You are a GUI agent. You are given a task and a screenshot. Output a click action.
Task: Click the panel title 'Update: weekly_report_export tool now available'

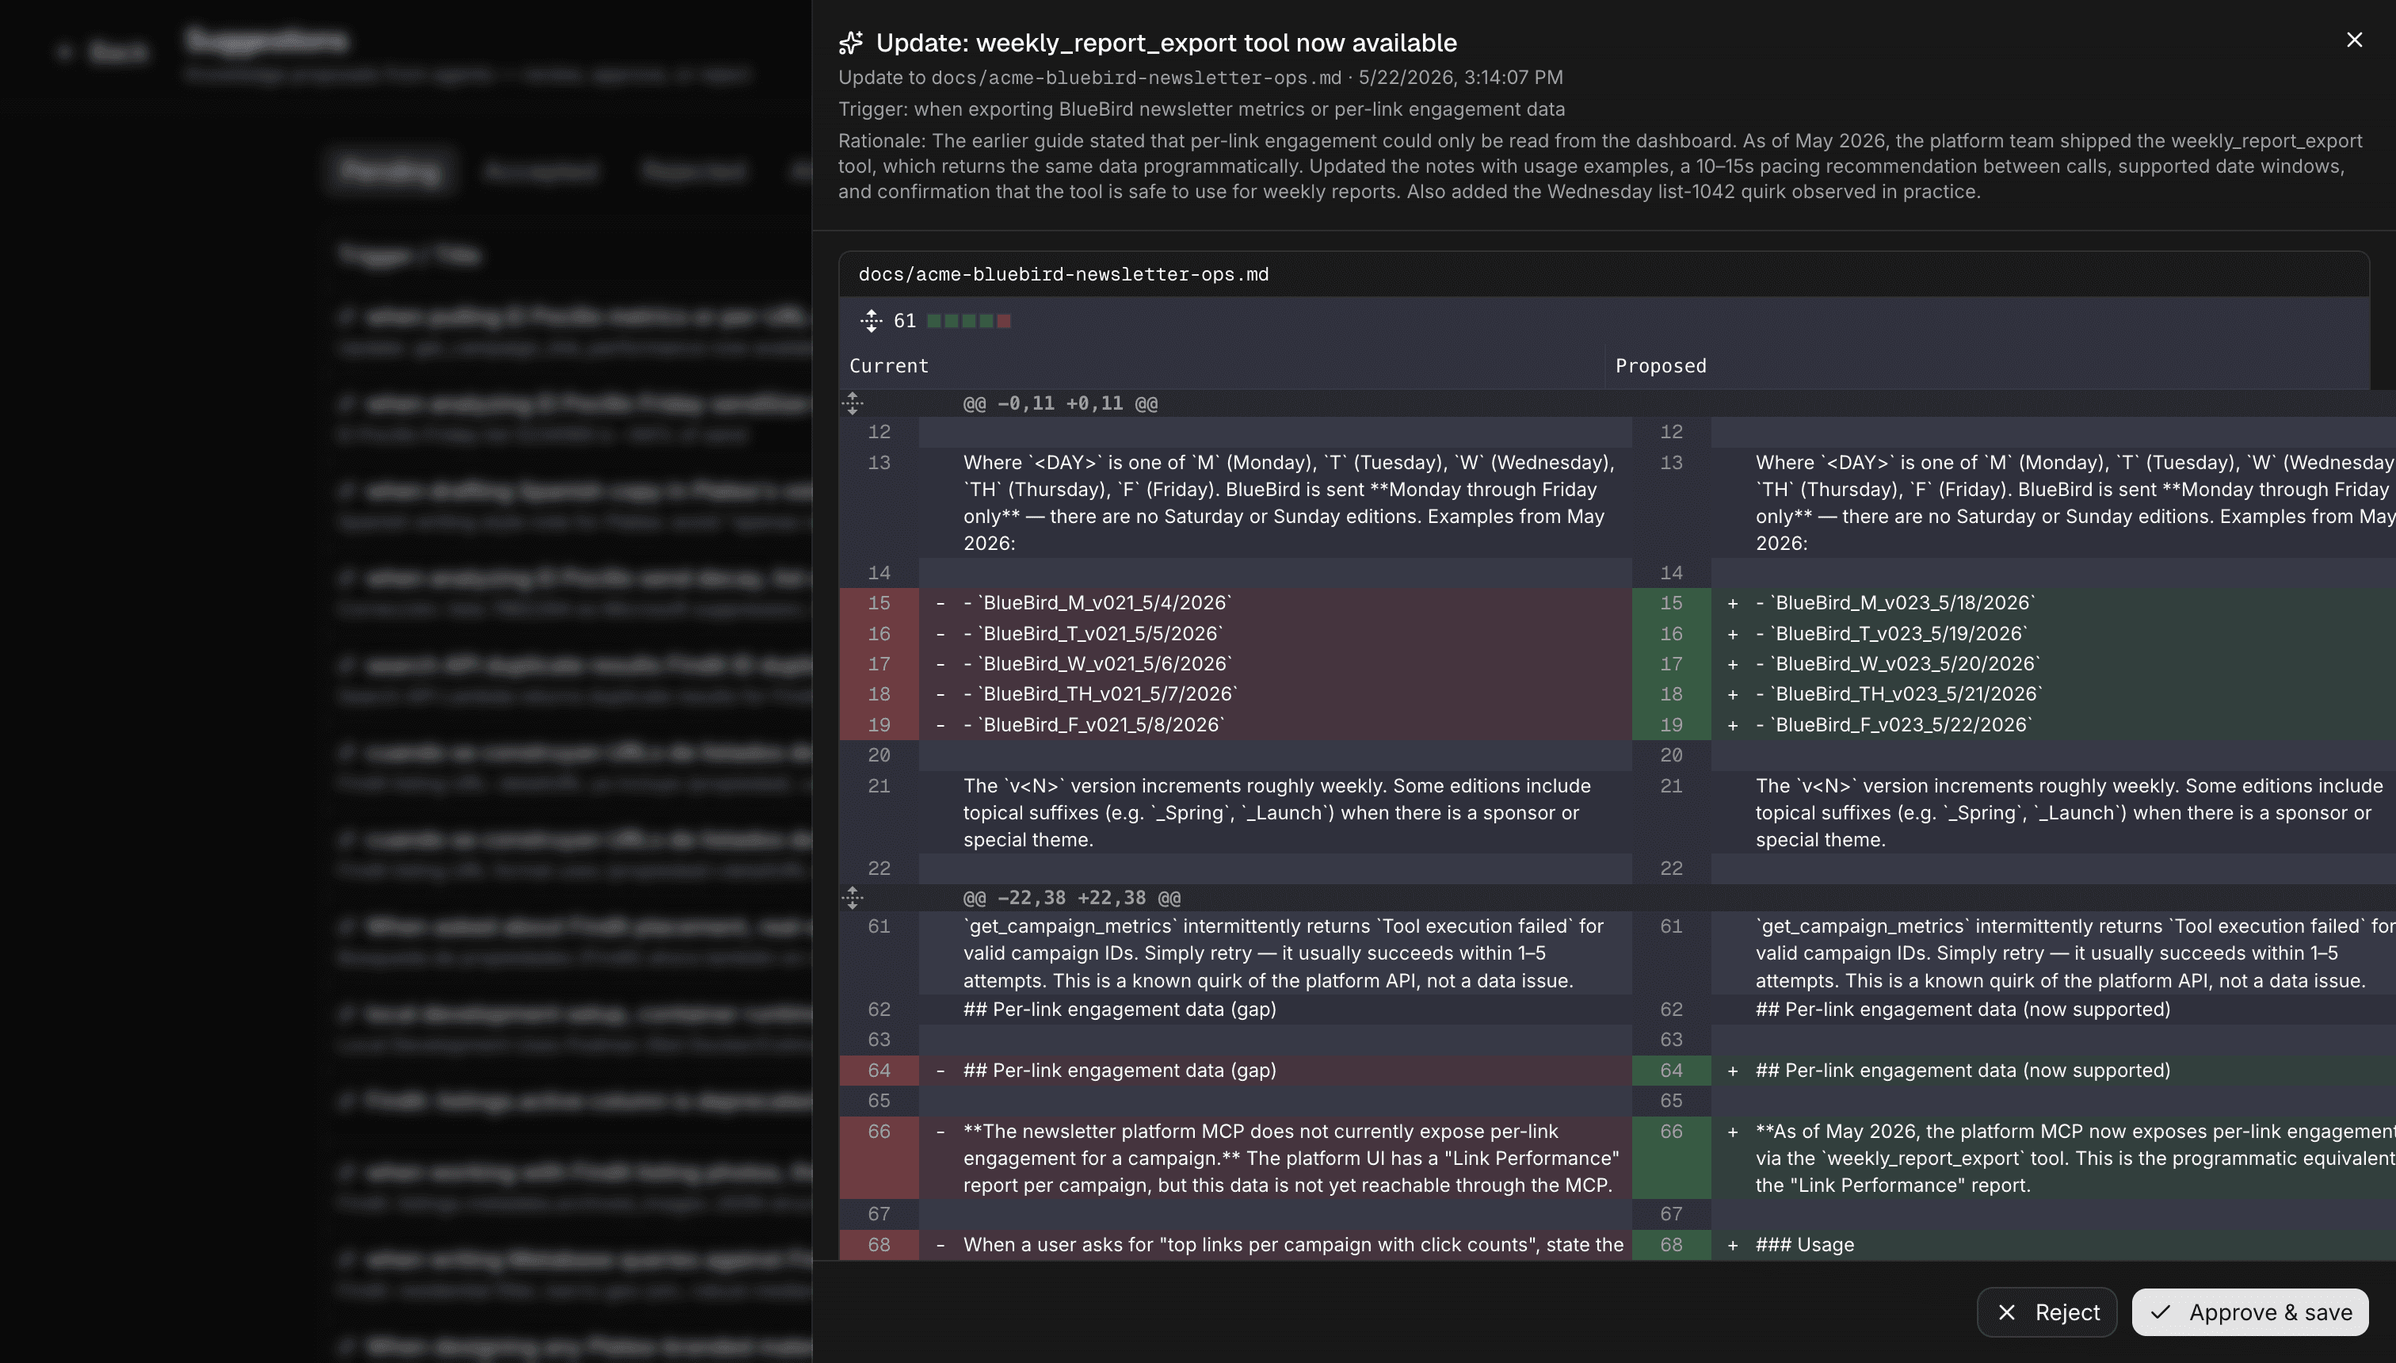click(1166, 43)
